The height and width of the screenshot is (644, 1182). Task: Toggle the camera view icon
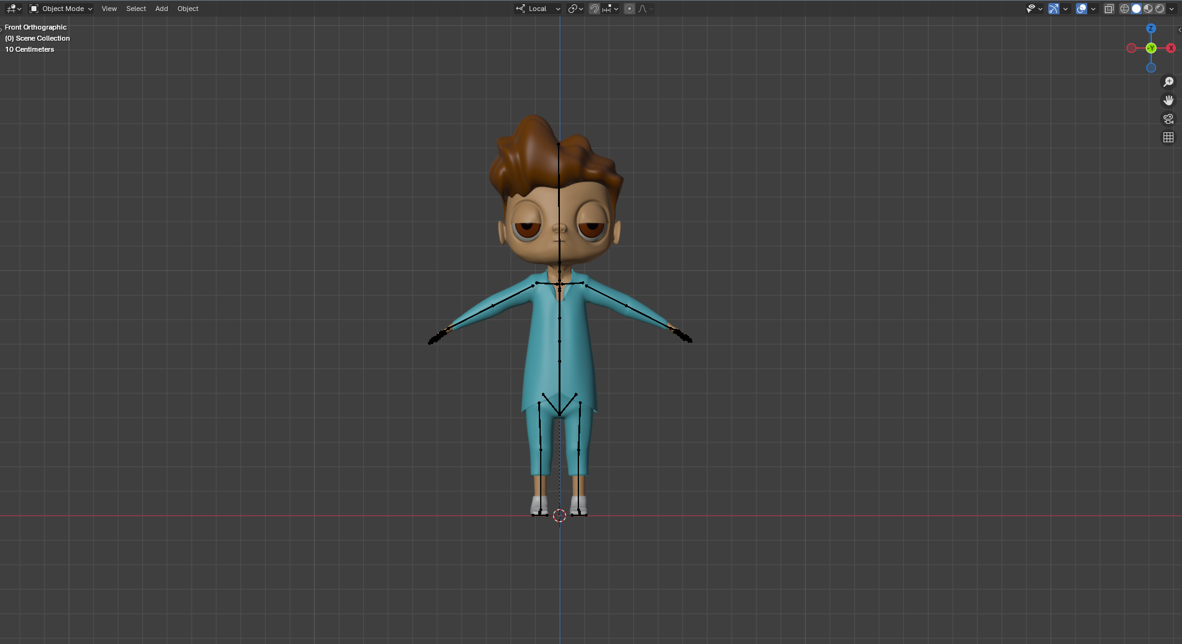tap(1168, 119)
